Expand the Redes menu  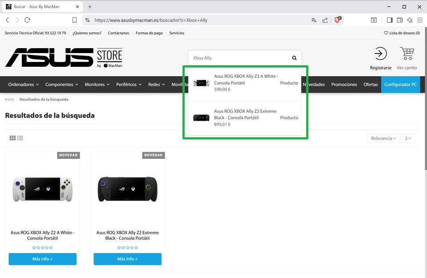pyautogui.click(x=157, y=85)
